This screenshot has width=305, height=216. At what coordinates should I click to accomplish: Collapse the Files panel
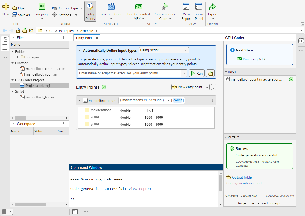point(13,38)
